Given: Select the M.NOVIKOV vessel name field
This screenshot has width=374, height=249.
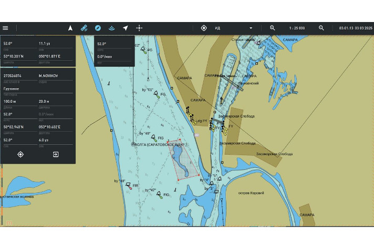Looking at the screenshot, I should 48,75.
